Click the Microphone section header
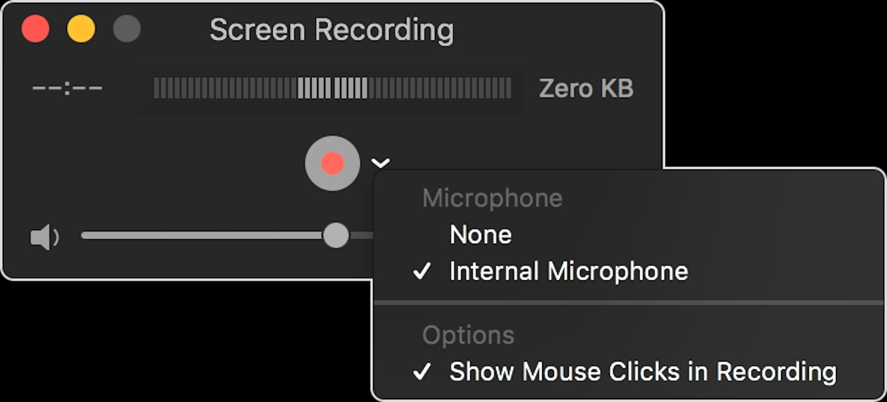The width and height of the screenshot is (887, 402). click(x=492, y=198)
